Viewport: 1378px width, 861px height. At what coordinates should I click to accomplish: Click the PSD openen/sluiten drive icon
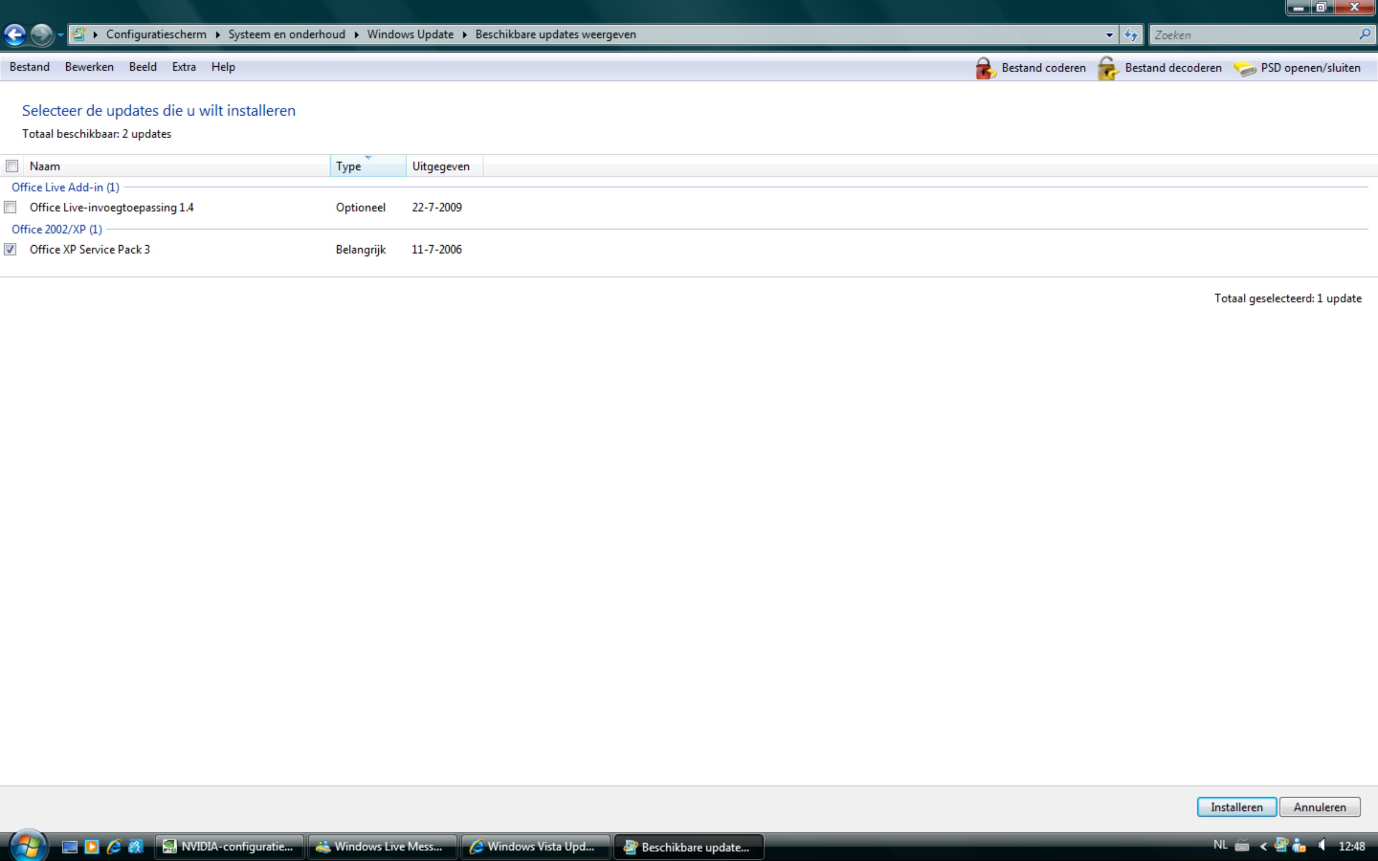coord(1245,69)
